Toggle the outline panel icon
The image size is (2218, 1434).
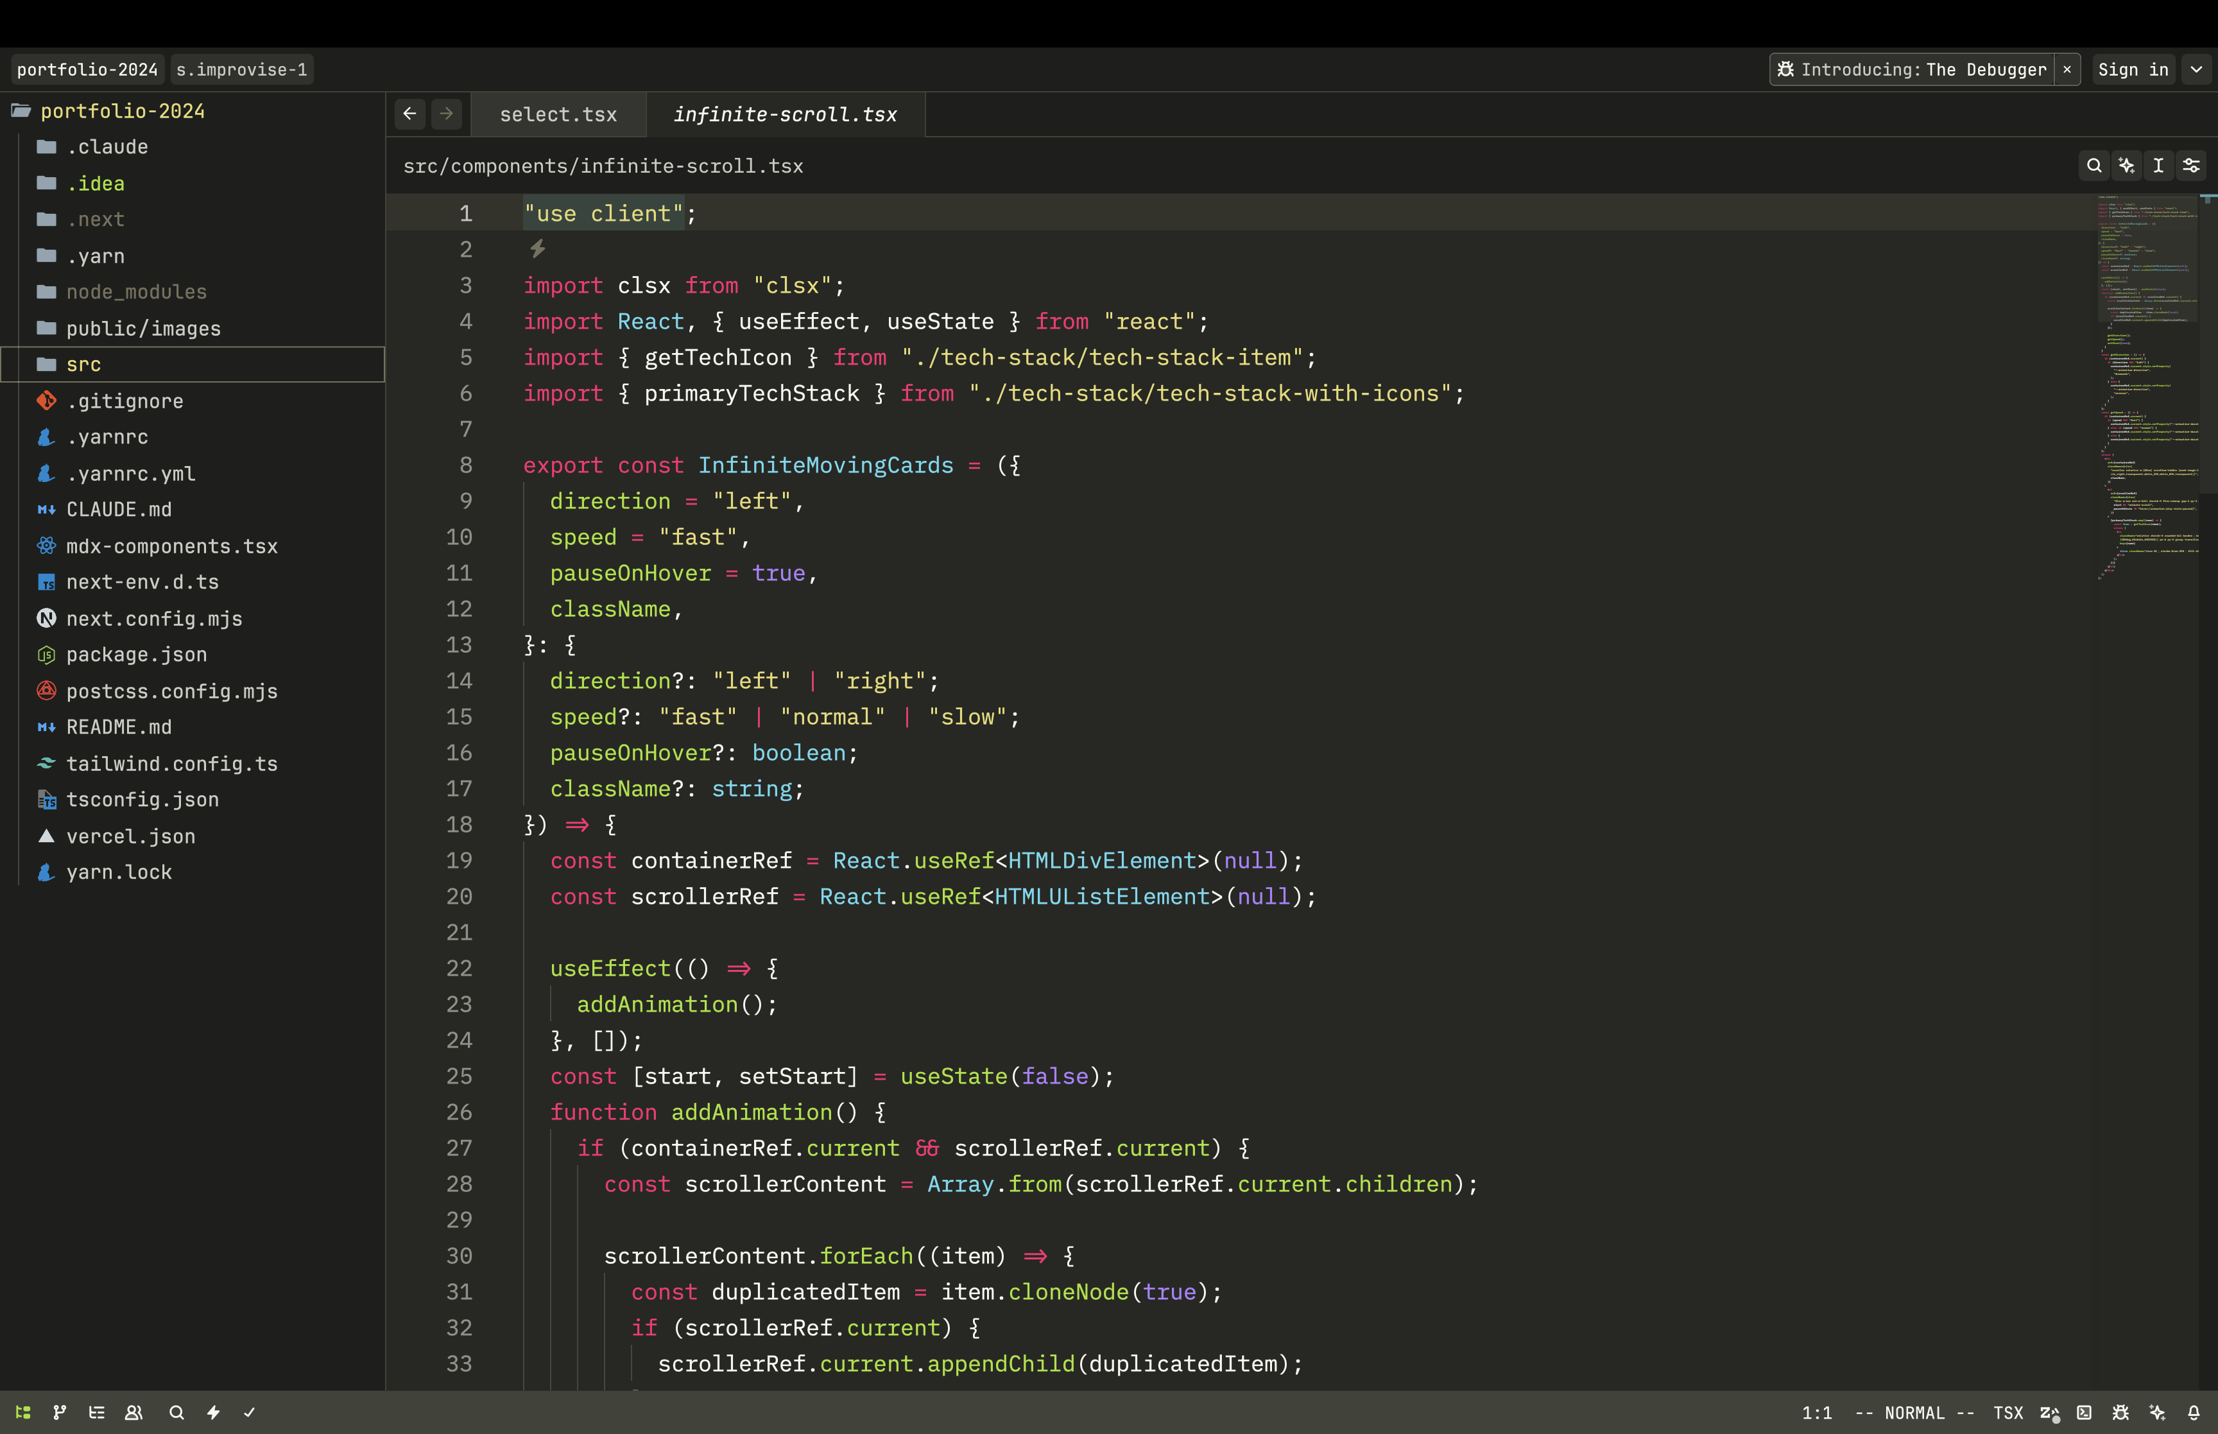point(97,1413)
